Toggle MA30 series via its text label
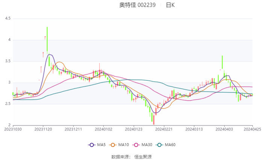 tap(147, 145)
